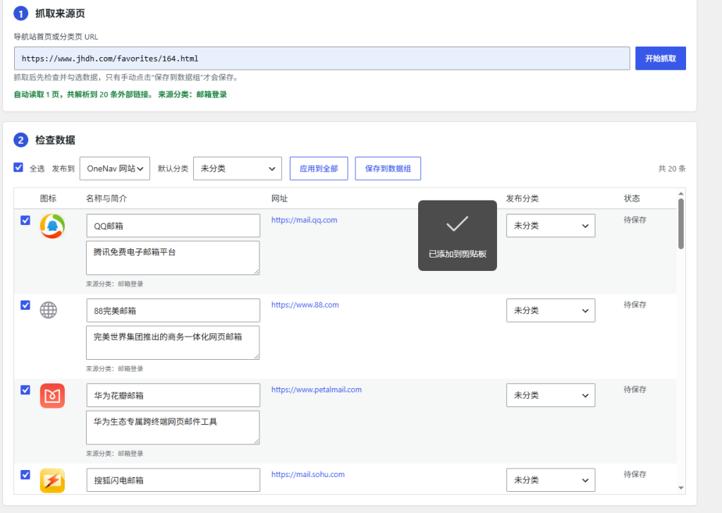Screen dimensions: 722x513
Task: Click the source URL input field
Action: [x=322, y=59]
